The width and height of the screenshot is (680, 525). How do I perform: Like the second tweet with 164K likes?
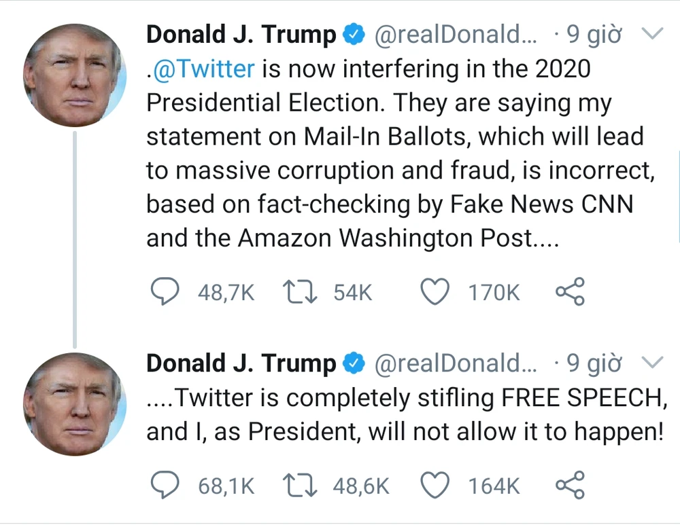click(436, 486)
